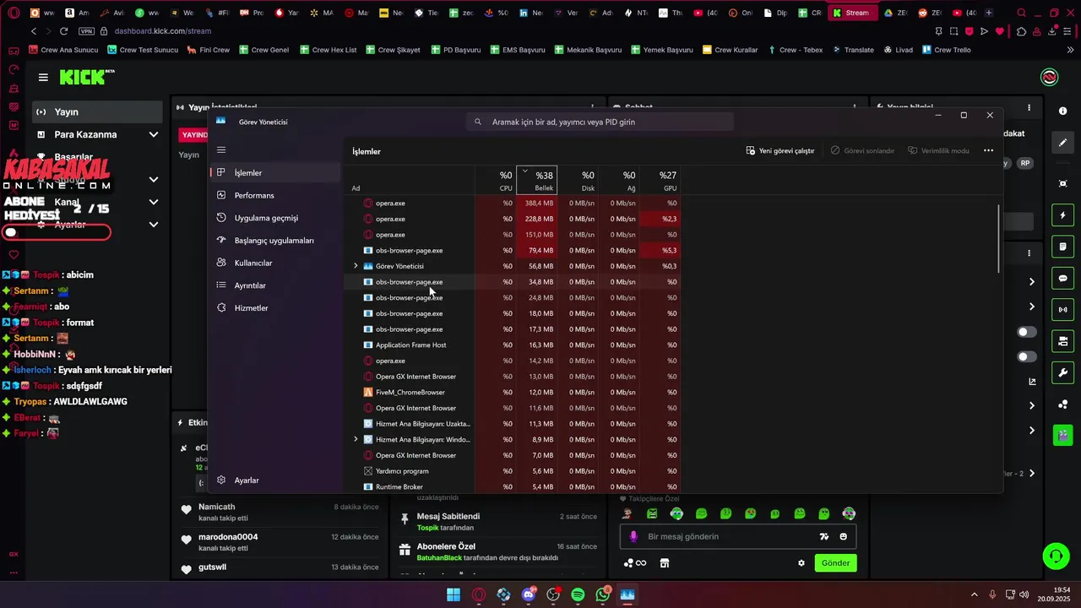Open Kick profile avatar menu

coord(1050,77)
